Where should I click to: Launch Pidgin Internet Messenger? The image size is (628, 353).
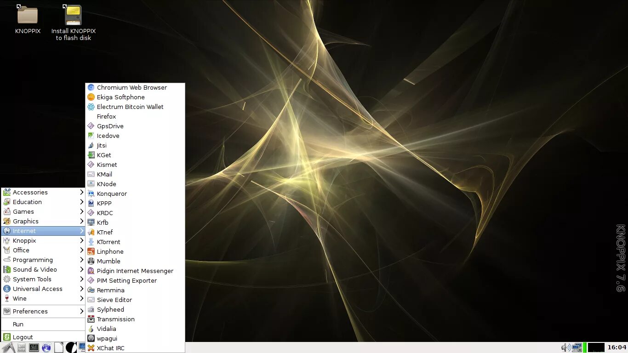135,271
